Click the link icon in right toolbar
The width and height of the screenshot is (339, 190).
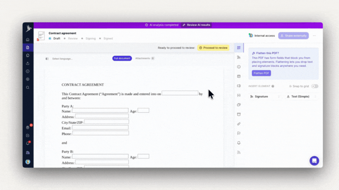click(239, 124)
